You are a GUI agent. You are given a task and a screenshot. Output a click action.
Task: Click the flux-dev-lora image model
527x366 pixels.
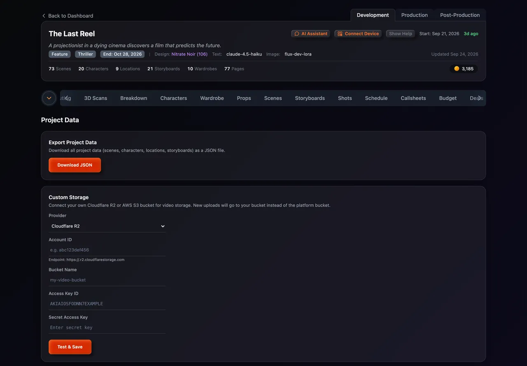pos(298,54)
